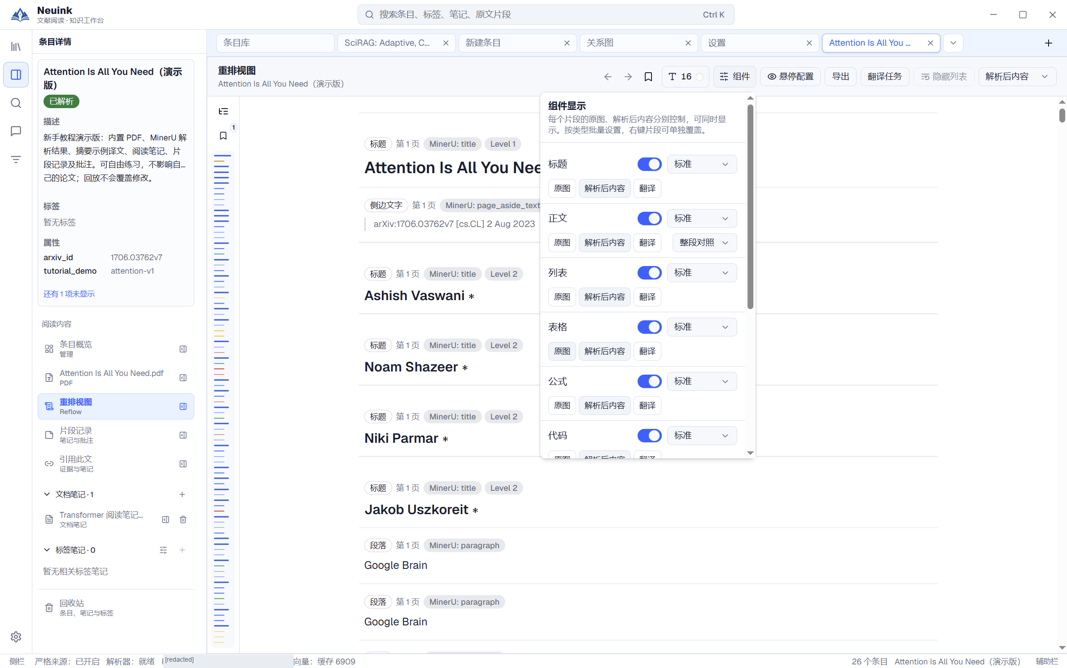
Task: Click the 导出 button
Action: pyautogui.click(x=840, y=77)
